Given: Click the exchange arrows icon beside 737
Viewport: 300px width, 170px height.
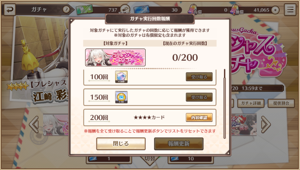Looking at the screenshot, I should point(125,9).
